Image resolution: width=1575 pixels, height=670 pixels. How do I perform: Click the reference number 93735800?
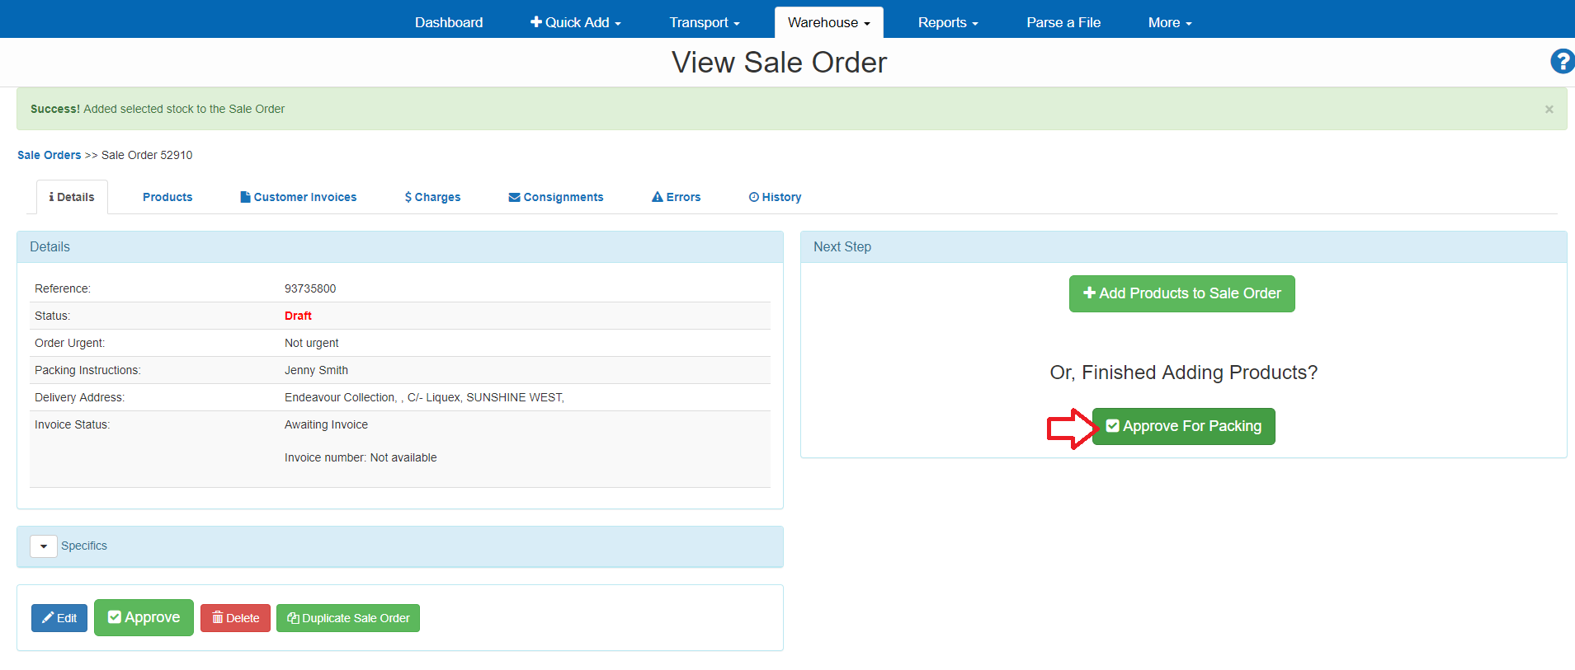tap(310, 288)
